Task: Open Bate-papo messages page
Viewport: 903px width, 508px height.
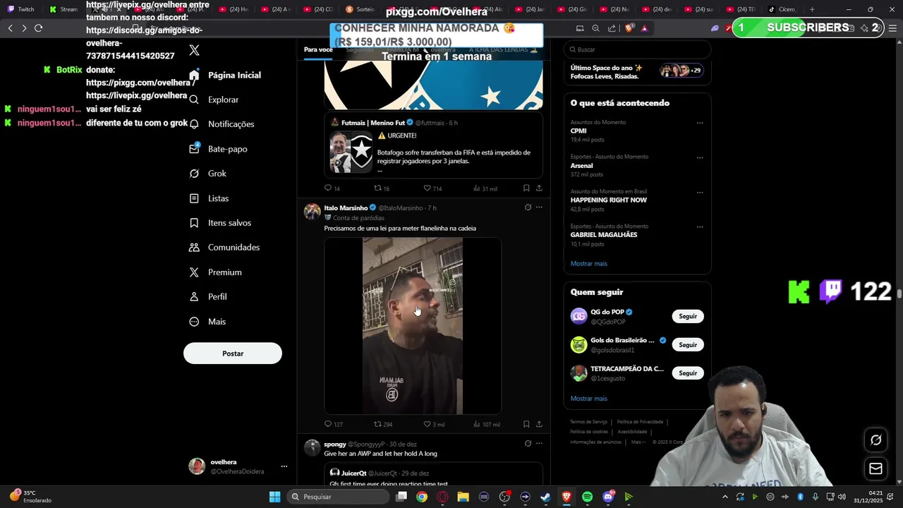Action: [218, 149]
